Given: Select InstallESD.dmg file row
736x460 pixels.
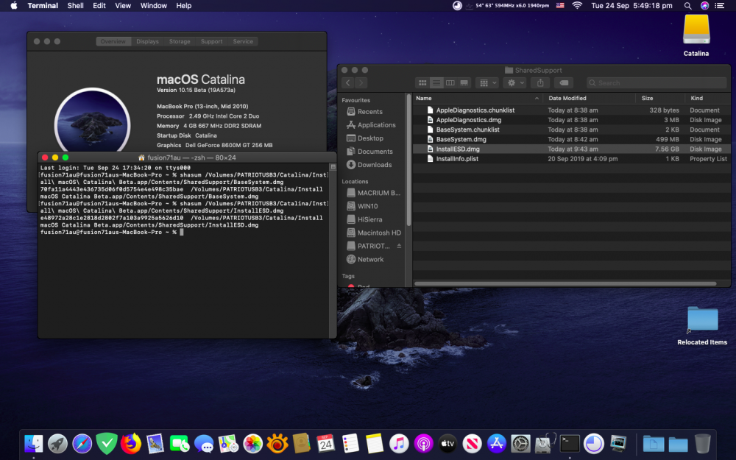Looking at the screenshot, I should [x=571, y=149].
